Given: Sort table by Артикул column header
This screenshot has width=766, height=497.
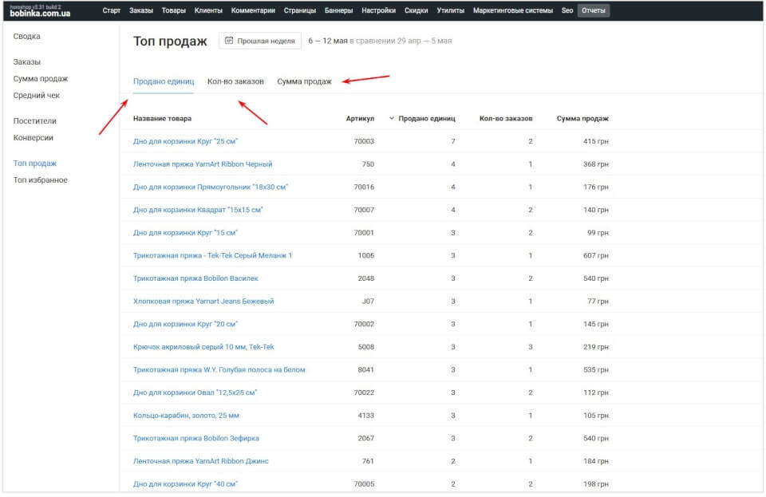Looking at the screenshot, I should 360,119.
